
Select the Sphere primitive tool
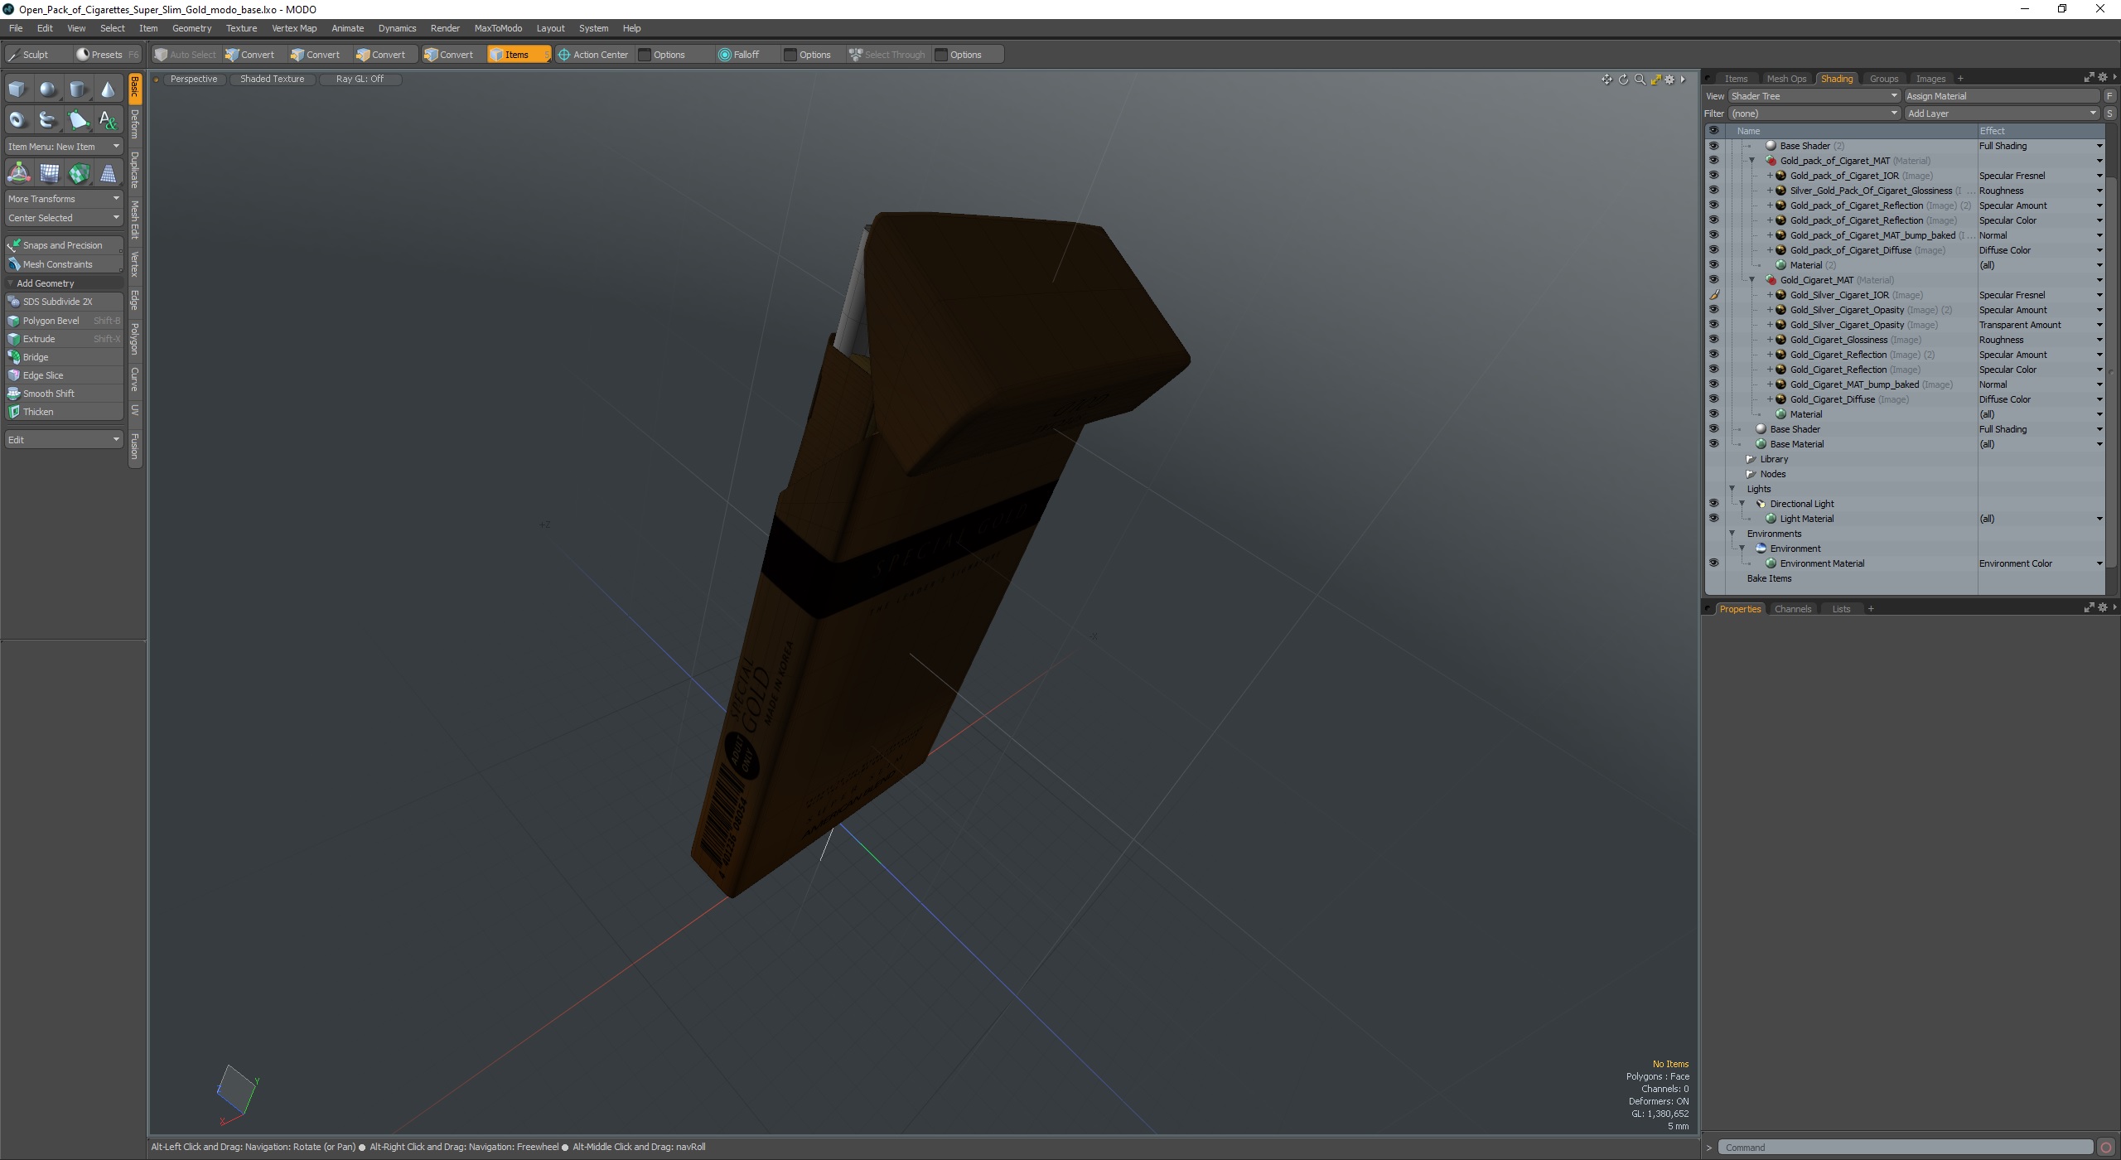48,89
